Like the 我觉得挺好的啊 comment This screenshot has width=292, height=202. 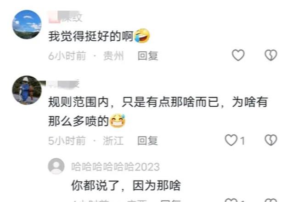238,55
